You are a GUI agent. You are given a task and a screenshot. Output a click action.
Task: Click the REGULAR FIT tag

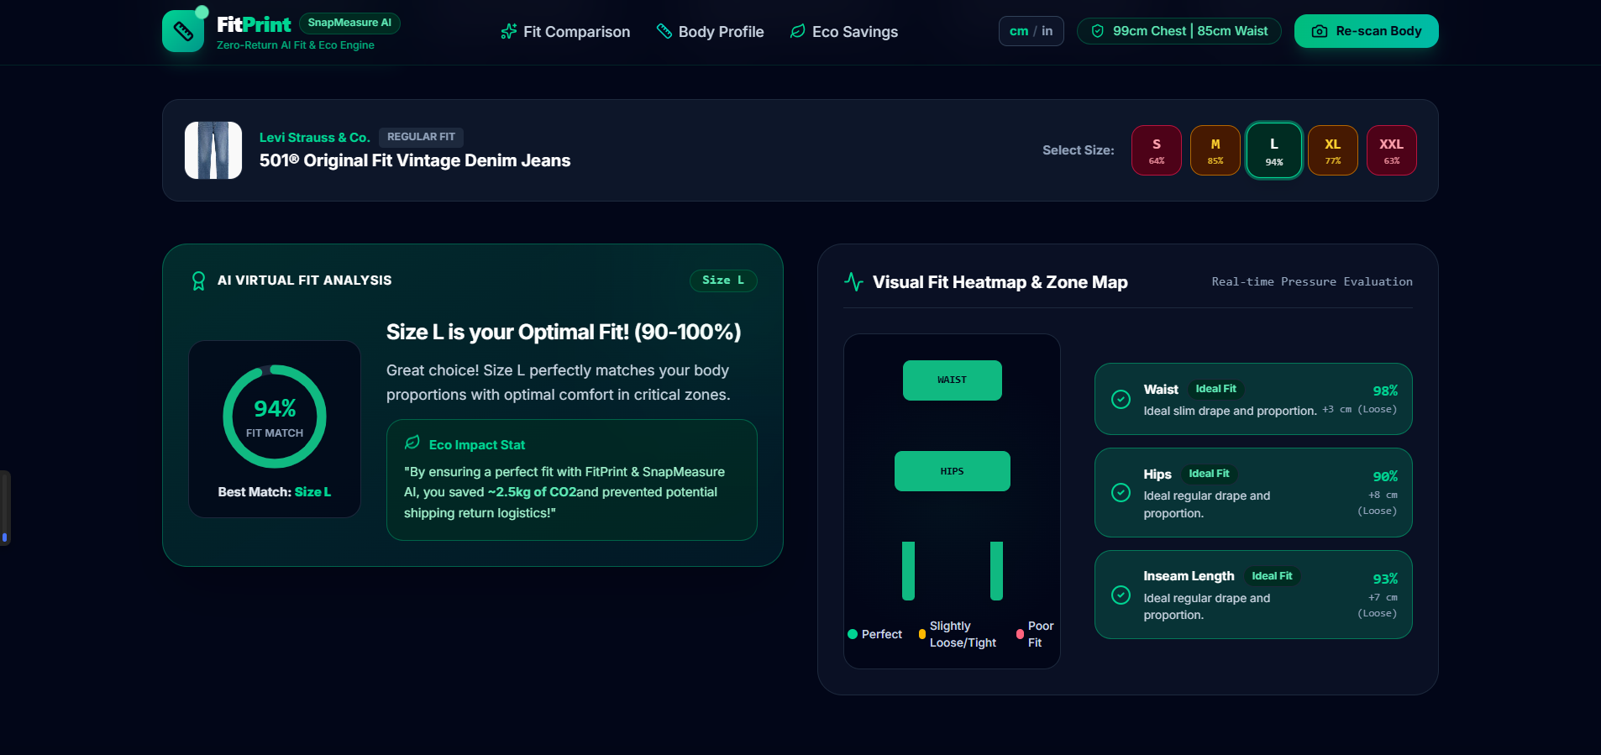click(421, 137)
